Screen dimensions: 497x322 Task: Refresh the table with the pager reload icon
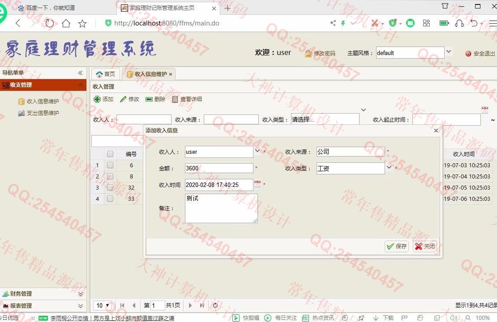[215, 305]
